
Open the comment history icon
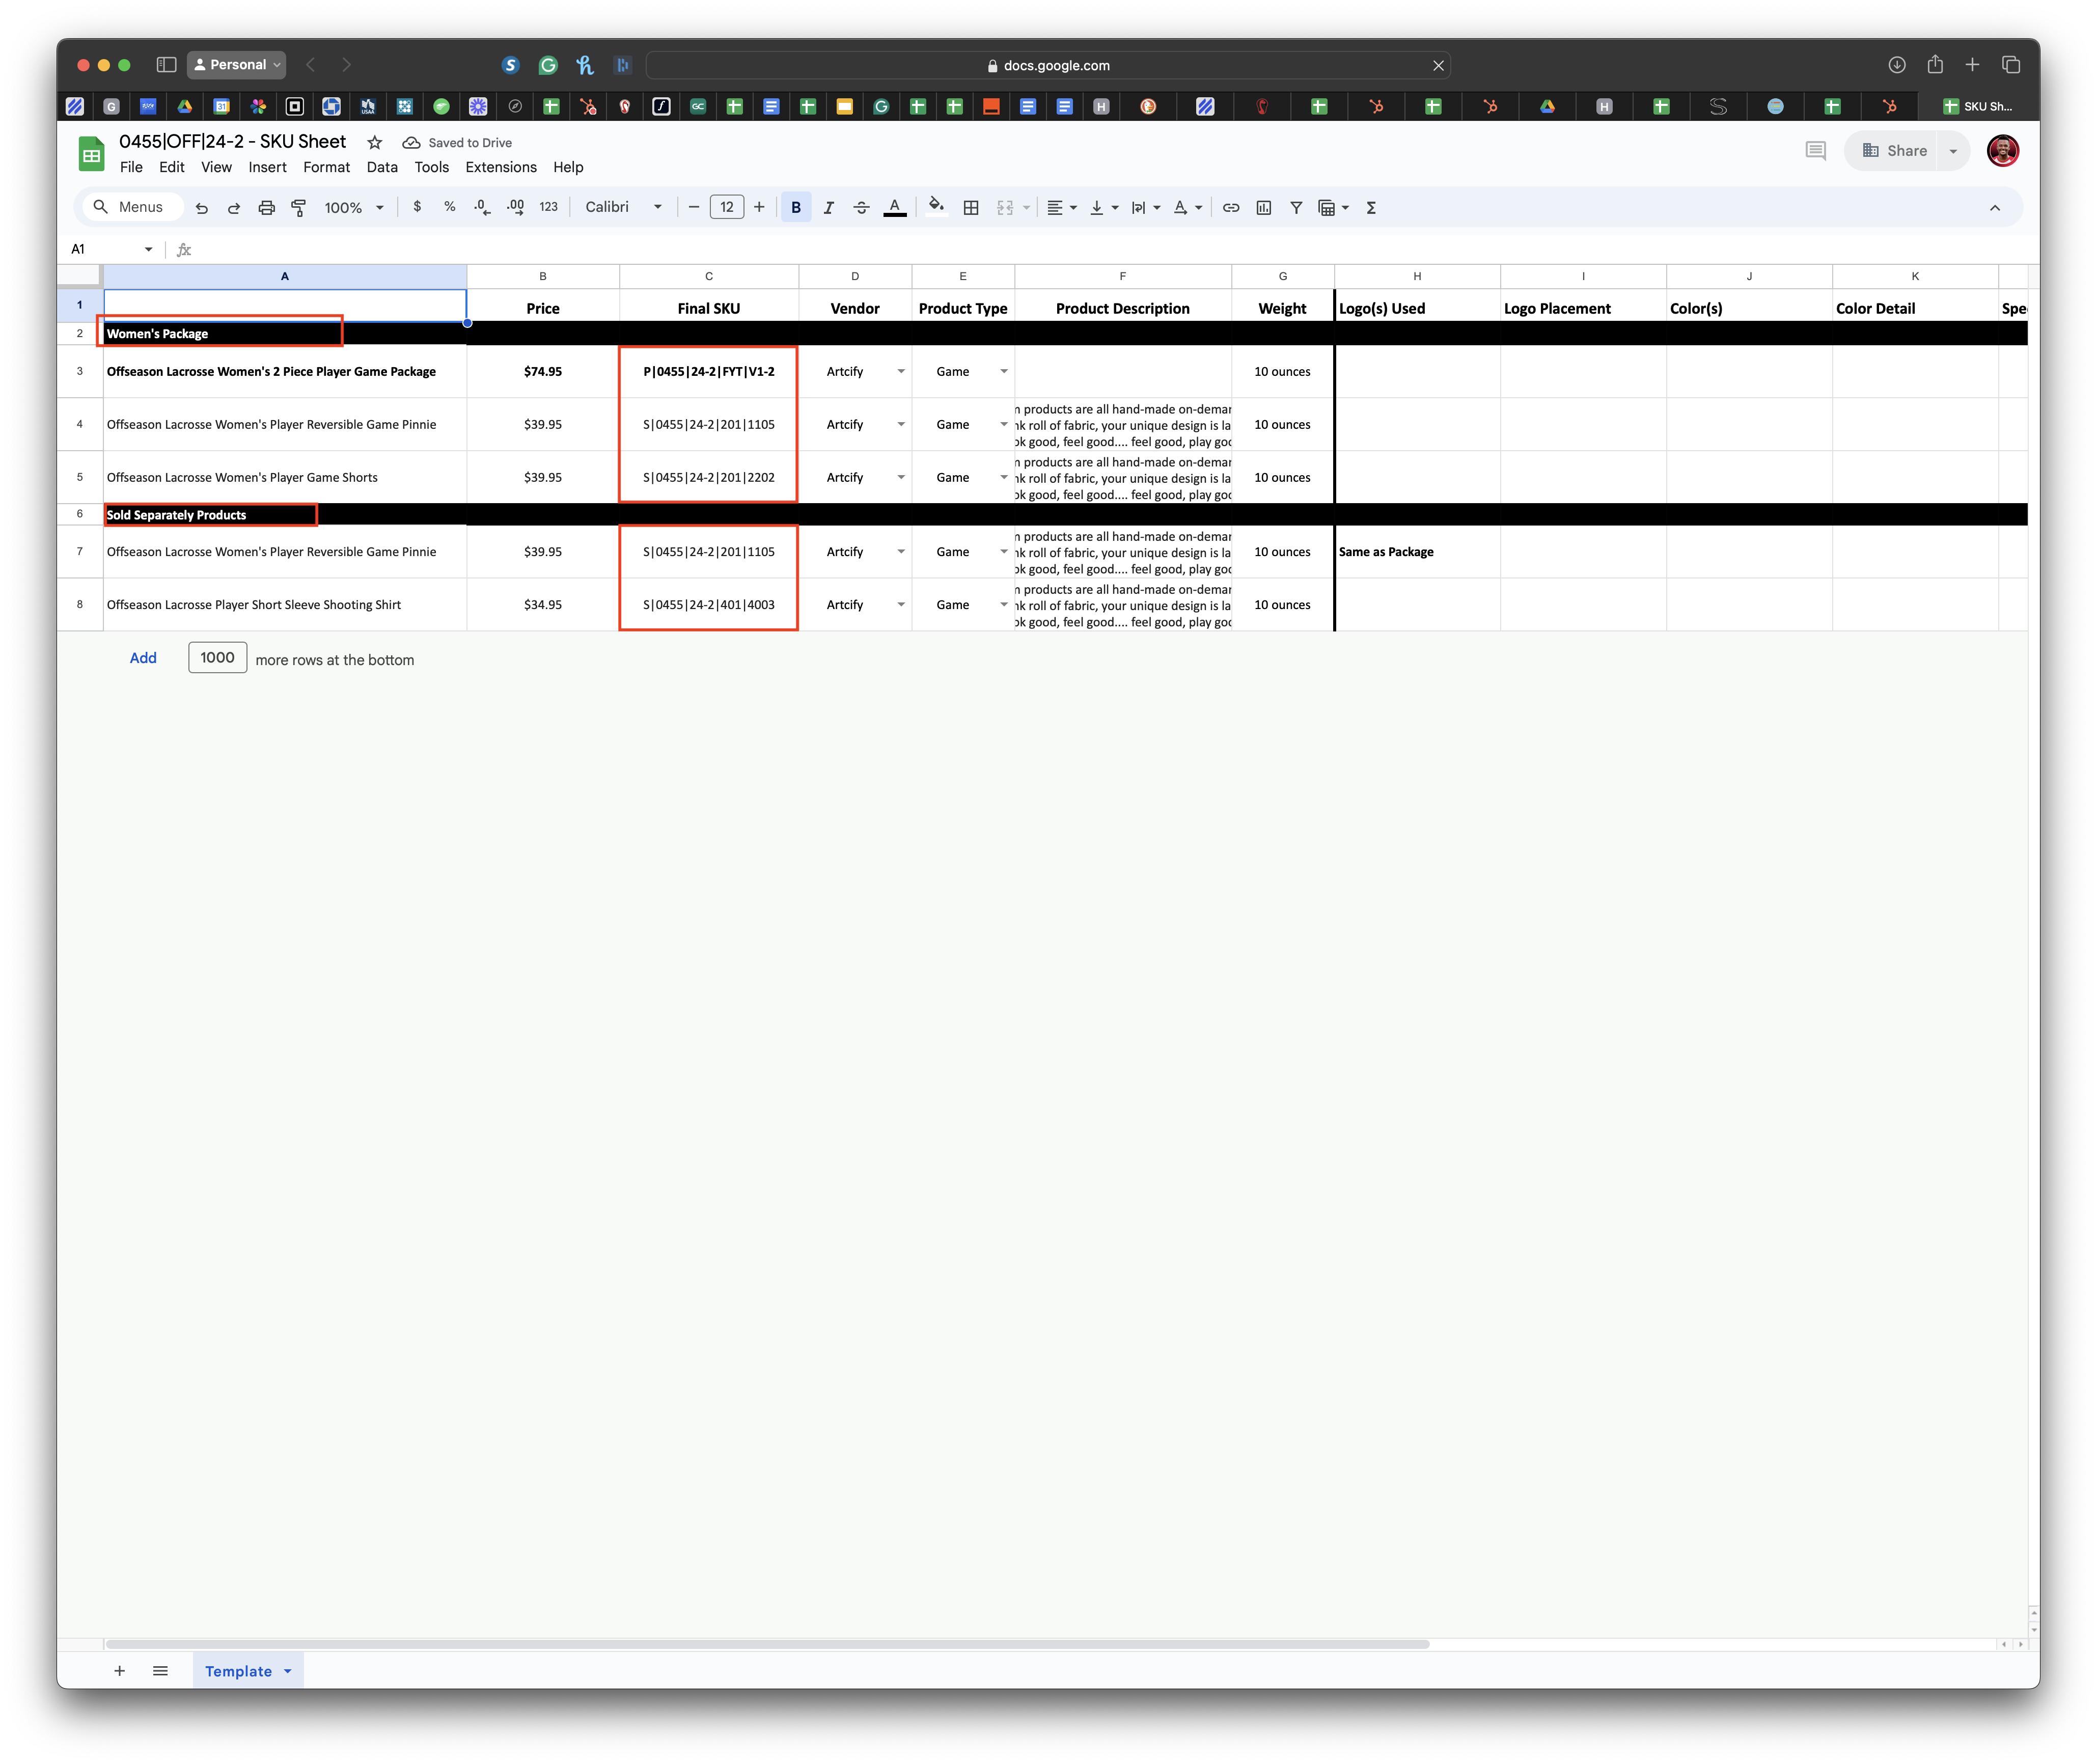(x=1815, y=151)
